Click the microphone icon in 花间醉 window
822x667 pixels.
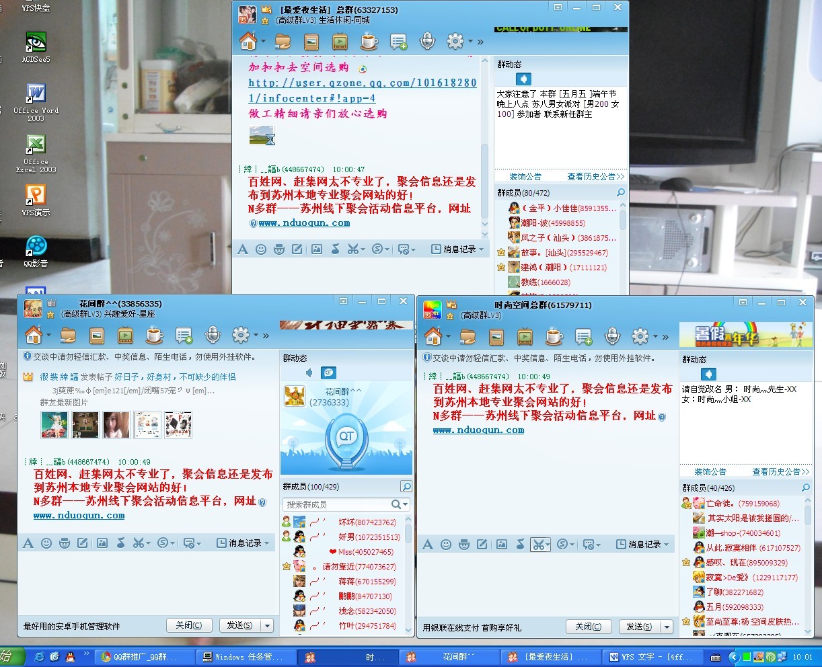[212, 334]
